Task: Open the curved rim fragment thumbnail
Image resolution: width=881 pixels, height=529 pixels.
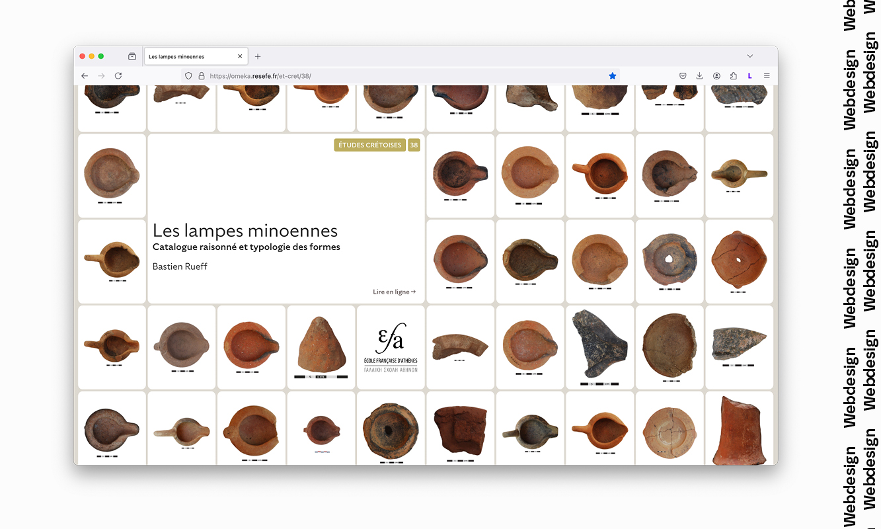Action: pos(460,347)
